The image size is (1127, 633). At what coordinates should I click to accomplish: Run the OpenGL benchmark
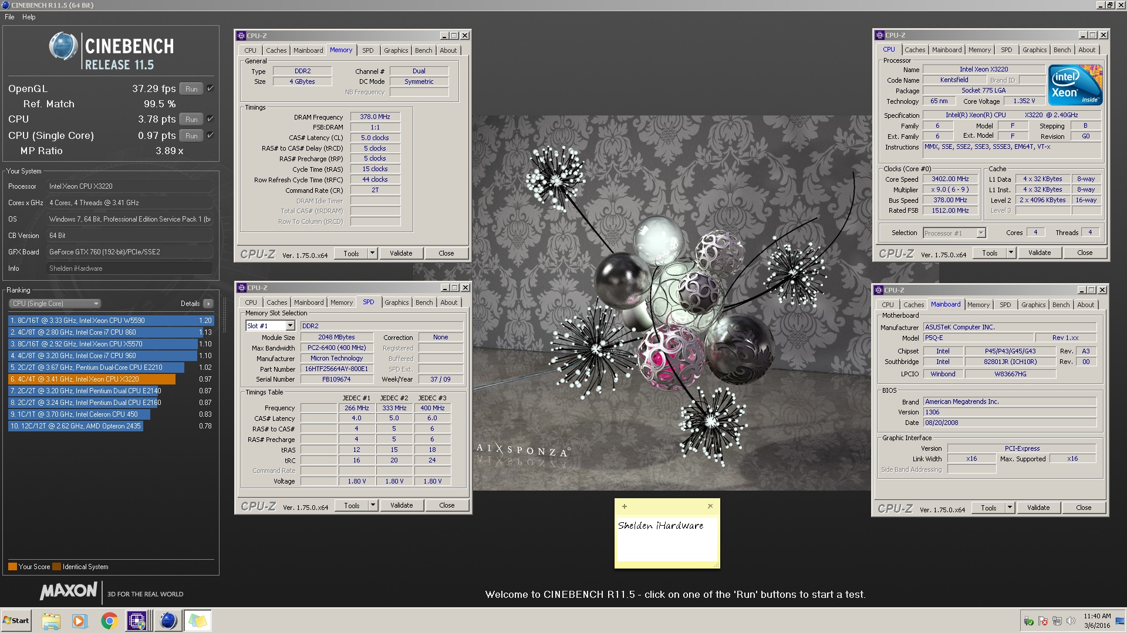[191, 89]
